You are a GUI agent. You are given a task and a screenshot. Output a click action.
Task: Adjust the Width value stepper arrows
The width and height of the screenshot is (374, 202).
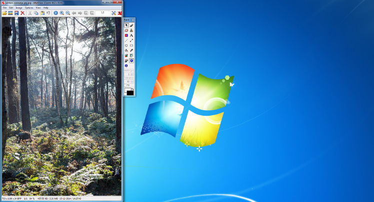132,74
